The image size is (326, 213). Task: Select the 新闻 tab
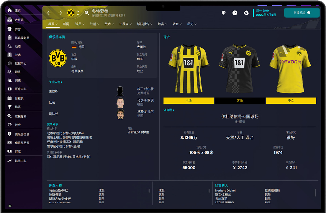tap(66, 24)
